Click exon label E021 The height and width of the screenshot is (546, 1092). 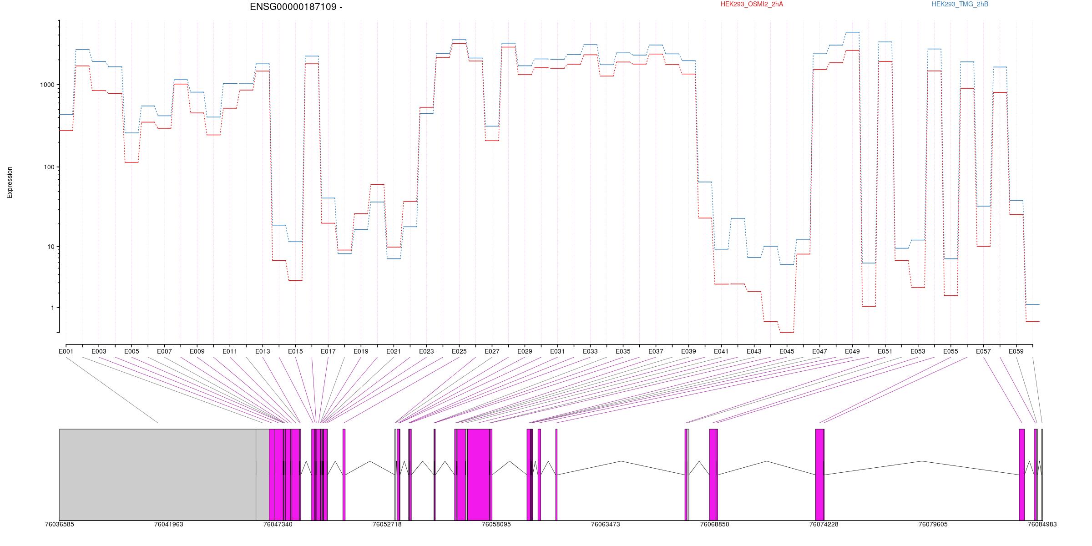(x=394, y=351)
